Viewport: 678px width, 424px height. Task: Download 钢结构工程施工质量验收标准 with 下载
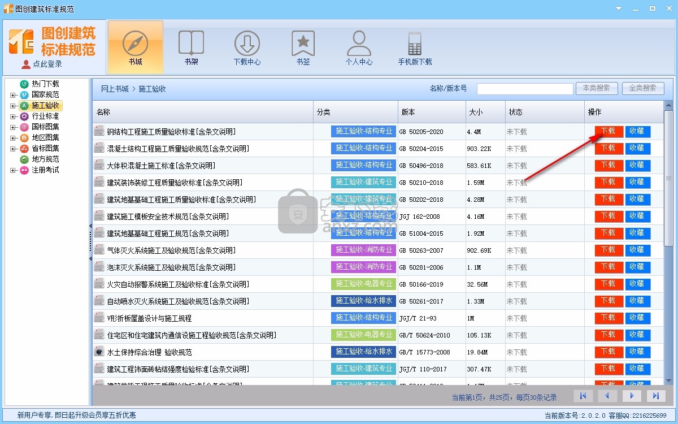pos(609,131)
